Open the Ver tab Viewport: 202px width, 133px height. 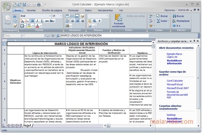point(121,10)
